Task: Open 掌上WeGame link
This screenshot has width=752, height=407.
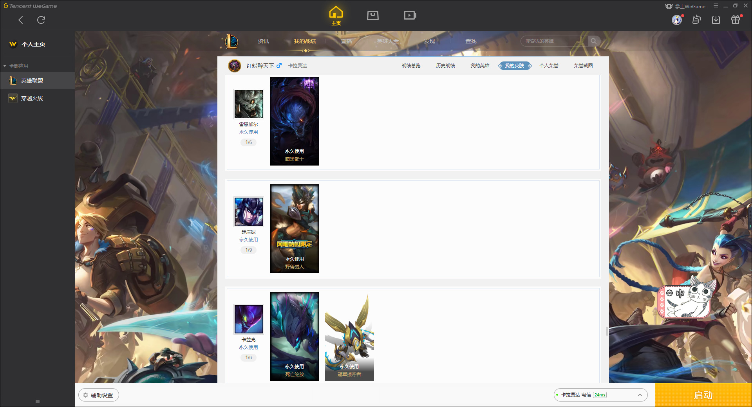Action: pos(685,6)
